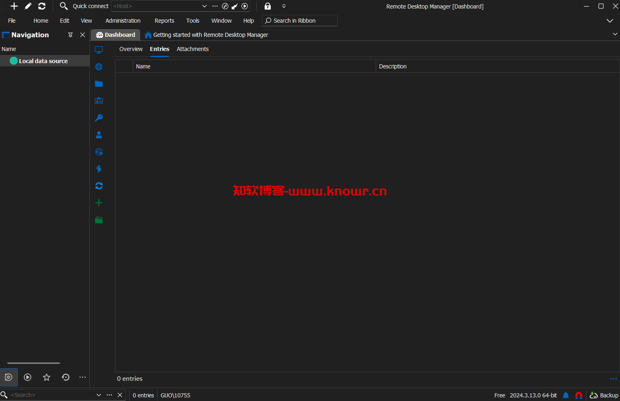620x401 pixels.
Task: Close the Navigation panel
Action: (x=83, y=35)
